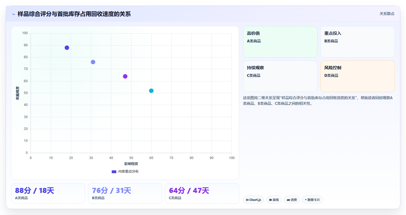The height and width of the screenshot is (215, 406).
Task: Click the x-axis tick label 50
Action: 131,158
